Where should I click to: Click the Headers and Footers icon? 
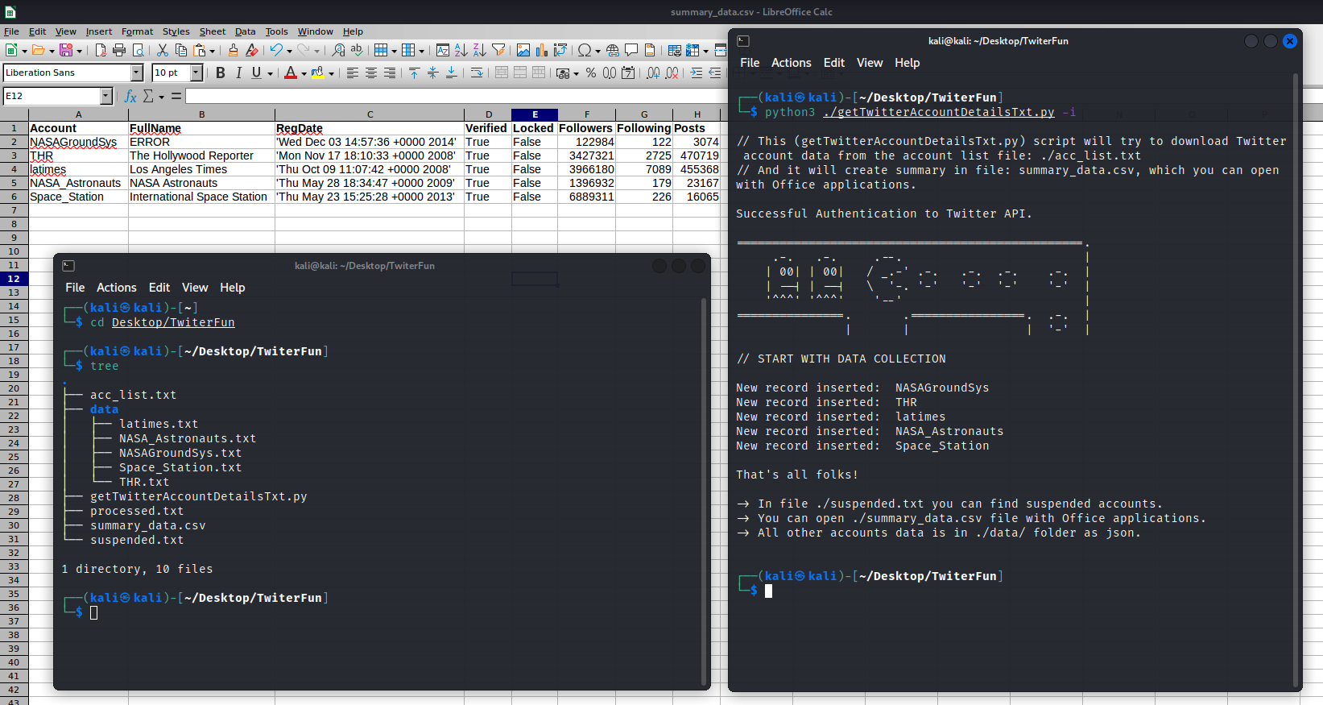coord(650,50)
